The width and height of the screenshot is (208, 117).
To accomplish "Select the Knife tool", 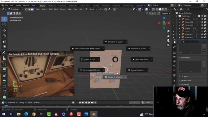I will click(4, 92).
